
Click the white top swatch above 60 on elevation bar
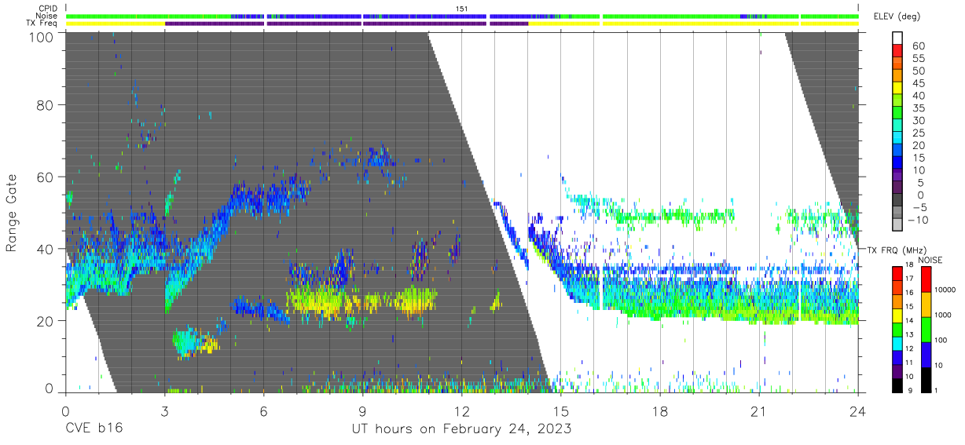898,39
